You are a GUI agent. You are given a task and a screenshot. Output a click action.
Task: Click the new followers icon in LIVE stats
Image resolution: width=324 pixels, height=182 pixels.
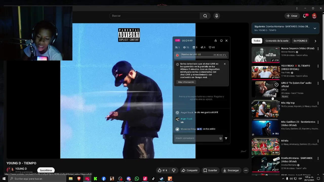[x=202, y=47]
